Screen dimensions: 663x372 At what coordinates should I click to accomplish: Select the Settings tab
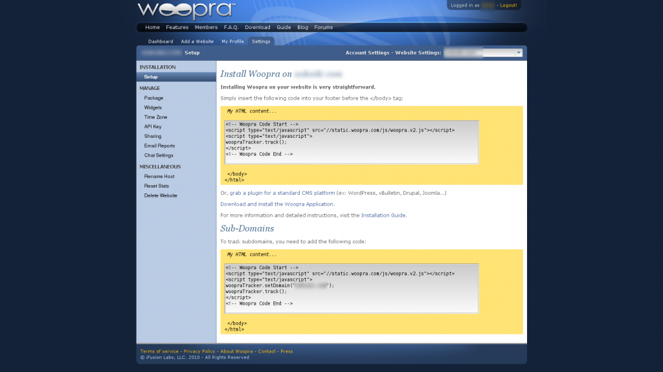(x=261, y=41)
